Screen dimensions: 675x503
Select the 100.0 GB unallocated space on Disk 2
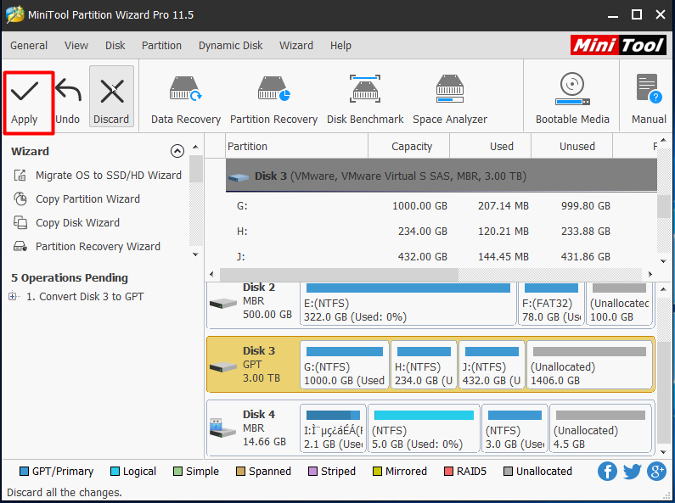coord(620,304)
